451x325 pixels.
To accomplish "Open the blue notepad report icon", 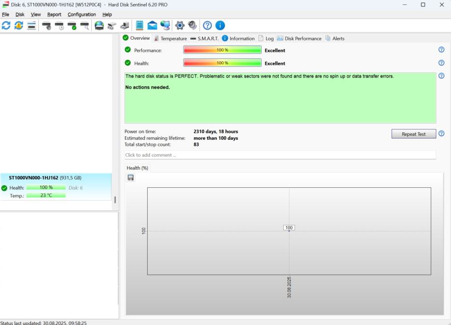I will point(140,25).
